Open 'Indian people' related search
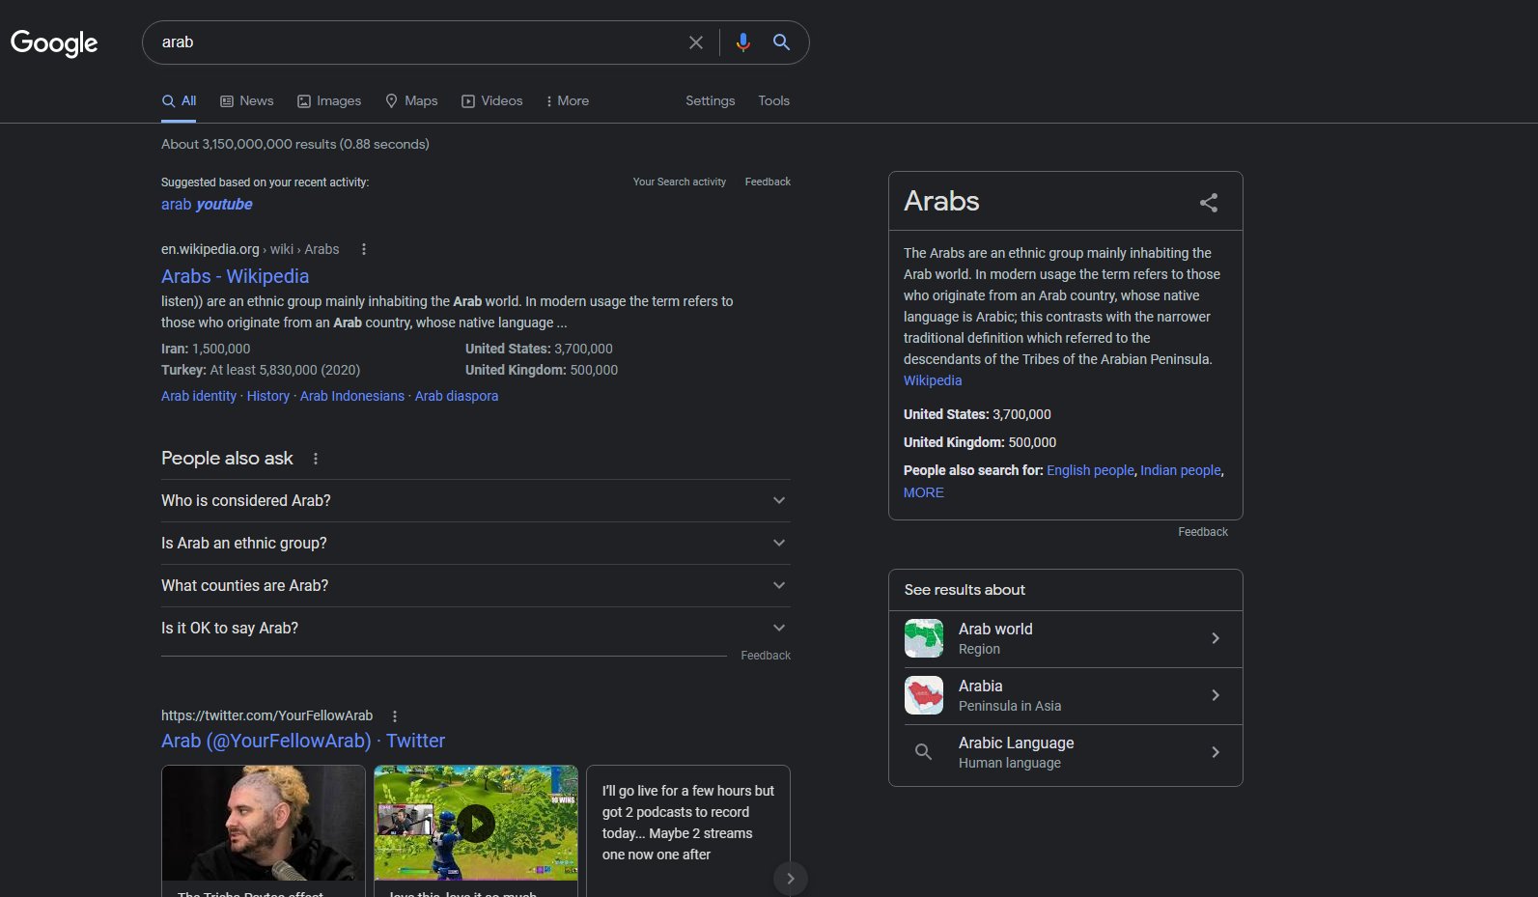The width and height of the screenshot is (1538, 897). (1181, 470)
